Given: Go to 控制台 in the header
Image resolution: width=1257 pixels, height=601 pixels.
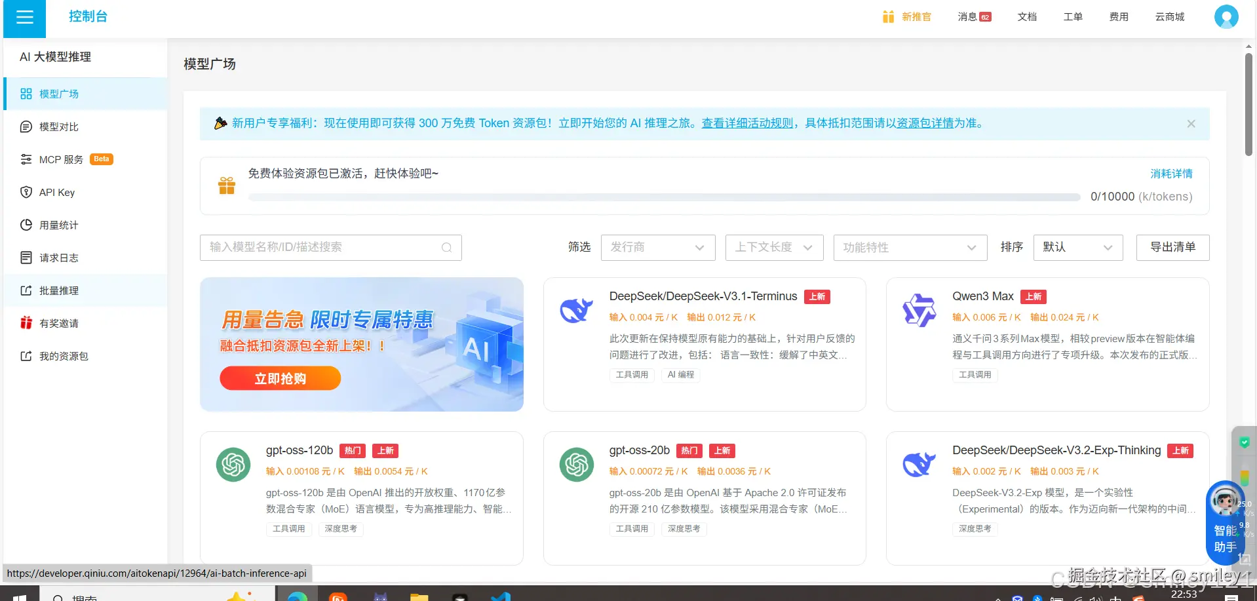Looking at the screenshot, I should tap(88, 16).
